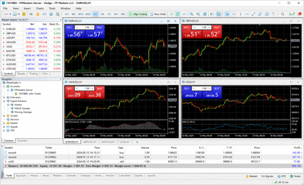Select the trendline drawing tool

coord(254,14)
